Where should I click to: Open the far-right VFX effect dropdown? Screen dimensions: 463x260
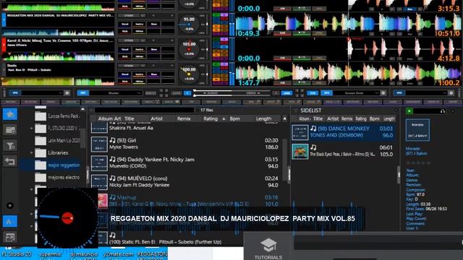click(x=426, y=93)
